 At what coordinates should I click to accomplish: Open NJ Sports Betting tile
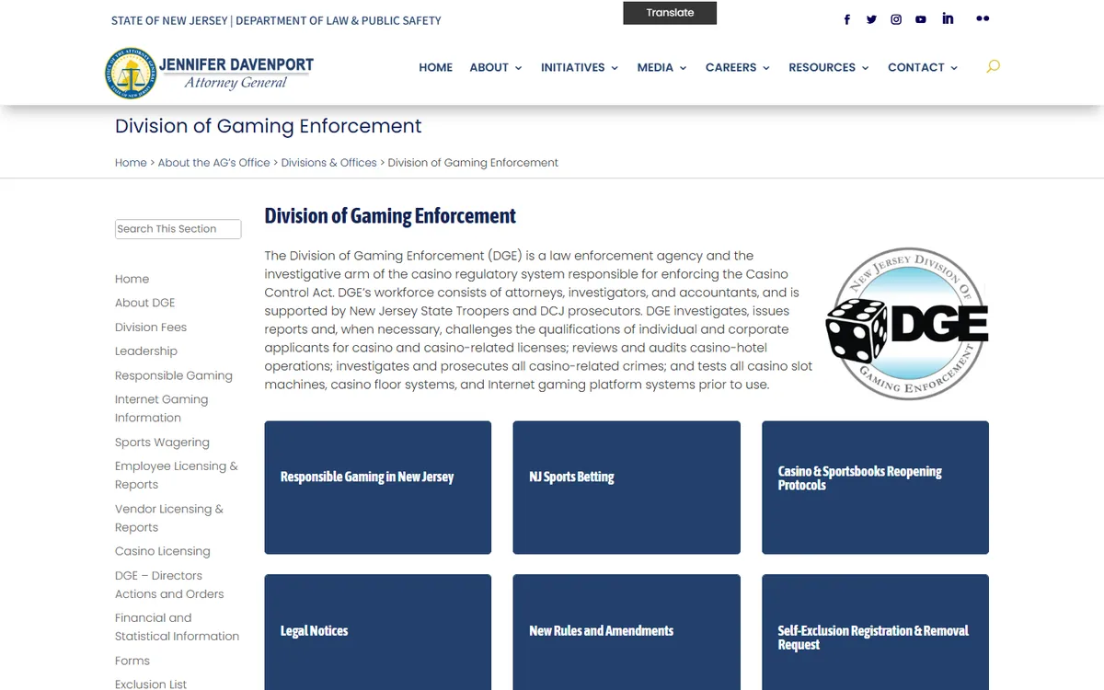tap(627, 488)
